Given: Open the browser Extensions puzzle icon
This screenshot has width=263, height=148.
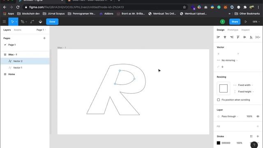Looking at the screenshot, I should coord(245,7).
